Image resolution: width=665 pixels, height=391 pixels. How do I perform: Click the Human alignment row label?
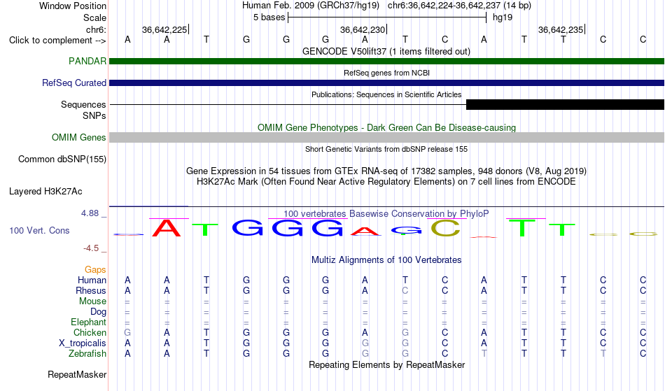tap(92, 280)
